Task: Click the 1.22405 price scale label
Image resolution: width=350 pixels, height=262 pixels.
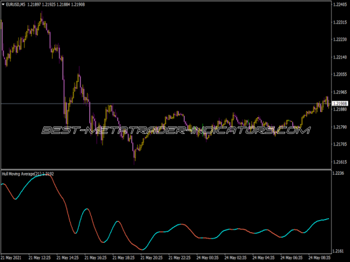Action: point(339,5)
